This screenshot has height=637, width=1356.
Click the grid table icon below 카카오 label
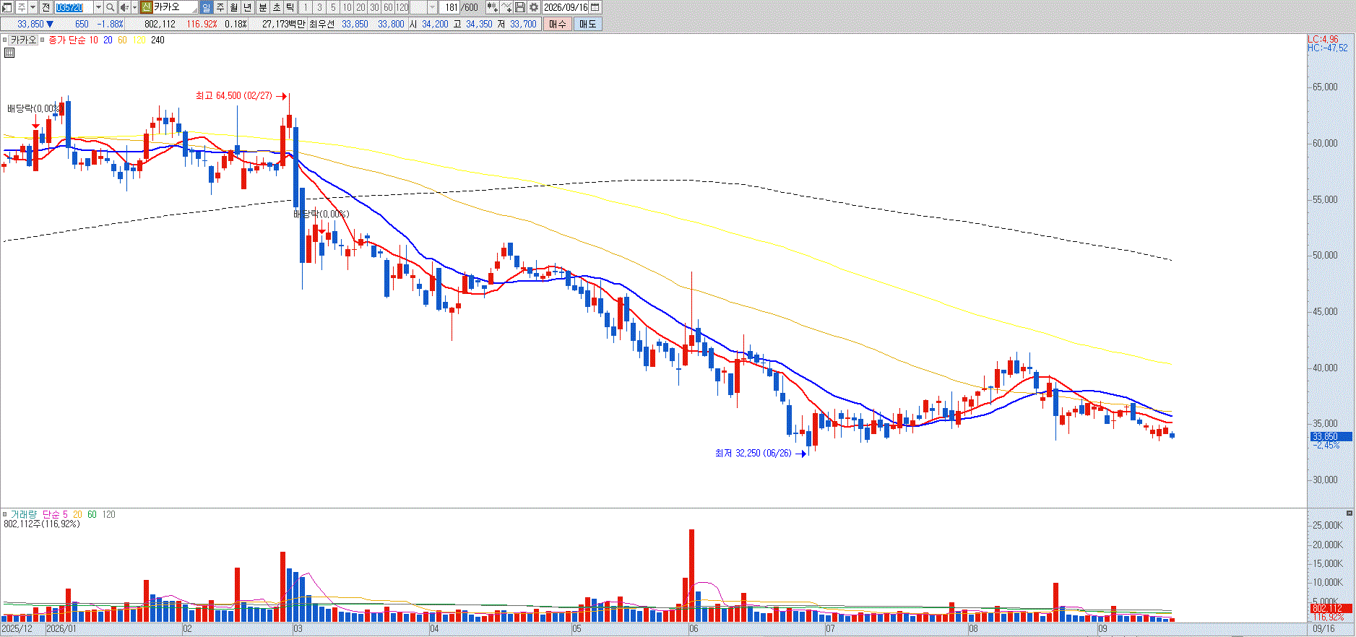coord(9,53)
